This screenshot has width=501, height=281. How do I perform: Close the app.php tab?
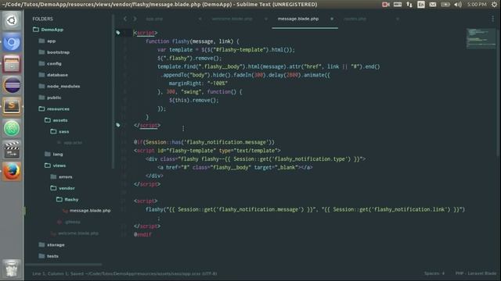tap(200, 19)
